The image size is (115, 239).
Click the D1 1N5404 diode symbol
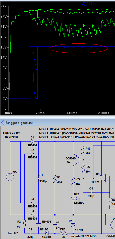[x=32, y=141]
